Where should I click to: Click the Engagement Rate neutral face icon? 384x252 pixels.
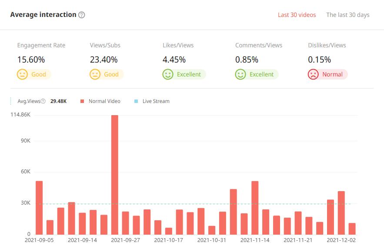pyautogui.click(x=22, y=74)
